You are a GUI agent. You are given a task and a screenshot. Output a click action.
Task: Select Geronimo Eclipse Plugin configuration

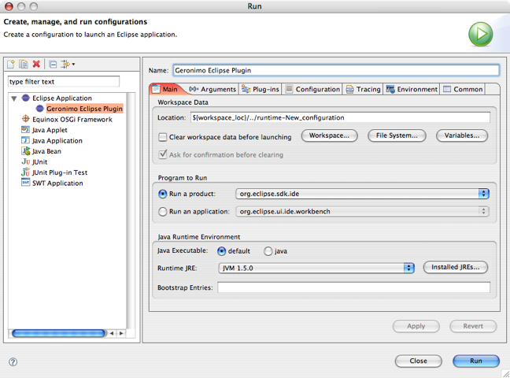coord(84,109)
